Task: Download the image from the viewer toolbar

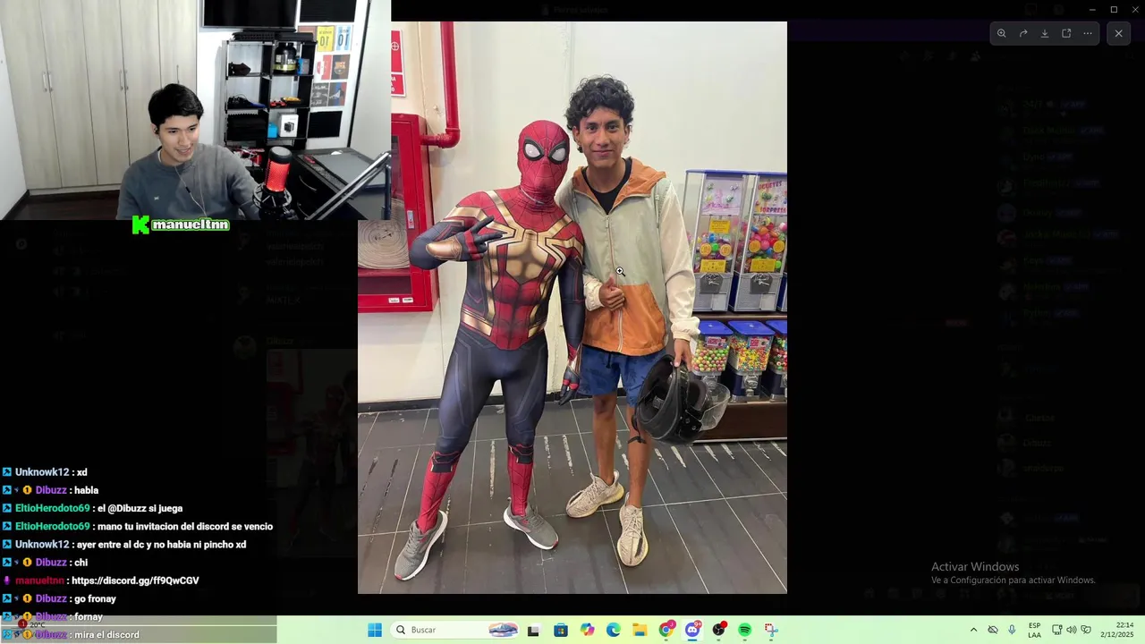Action: click(1045, 33)
